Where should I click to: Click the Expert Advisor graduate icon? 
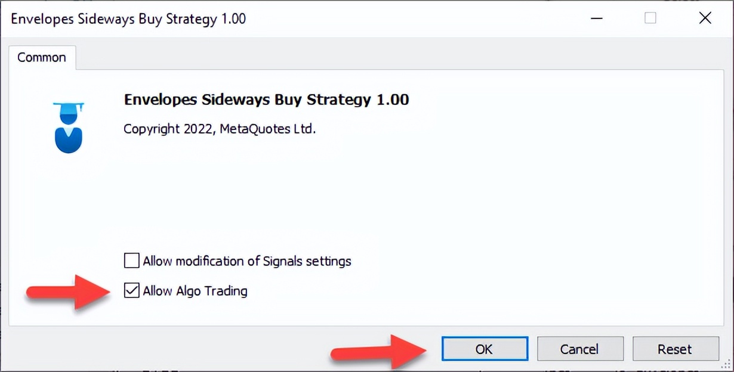click(x=68, y=128)
